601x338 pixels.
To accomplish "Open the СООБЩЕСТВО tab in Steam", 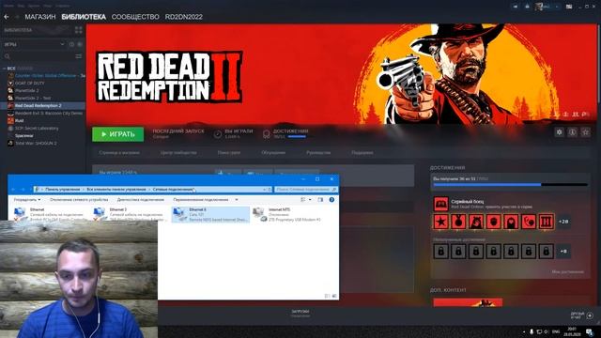I will [135, 17].
